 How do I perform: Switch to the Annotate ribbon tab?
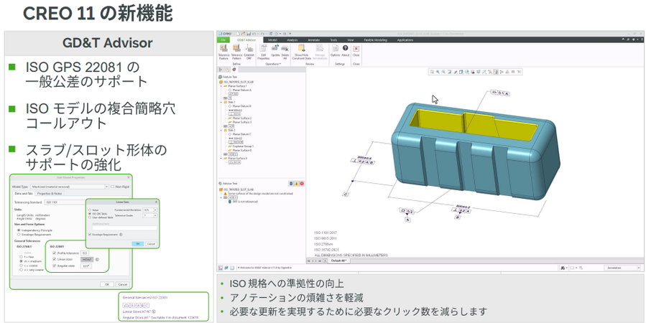coord(313,40)
